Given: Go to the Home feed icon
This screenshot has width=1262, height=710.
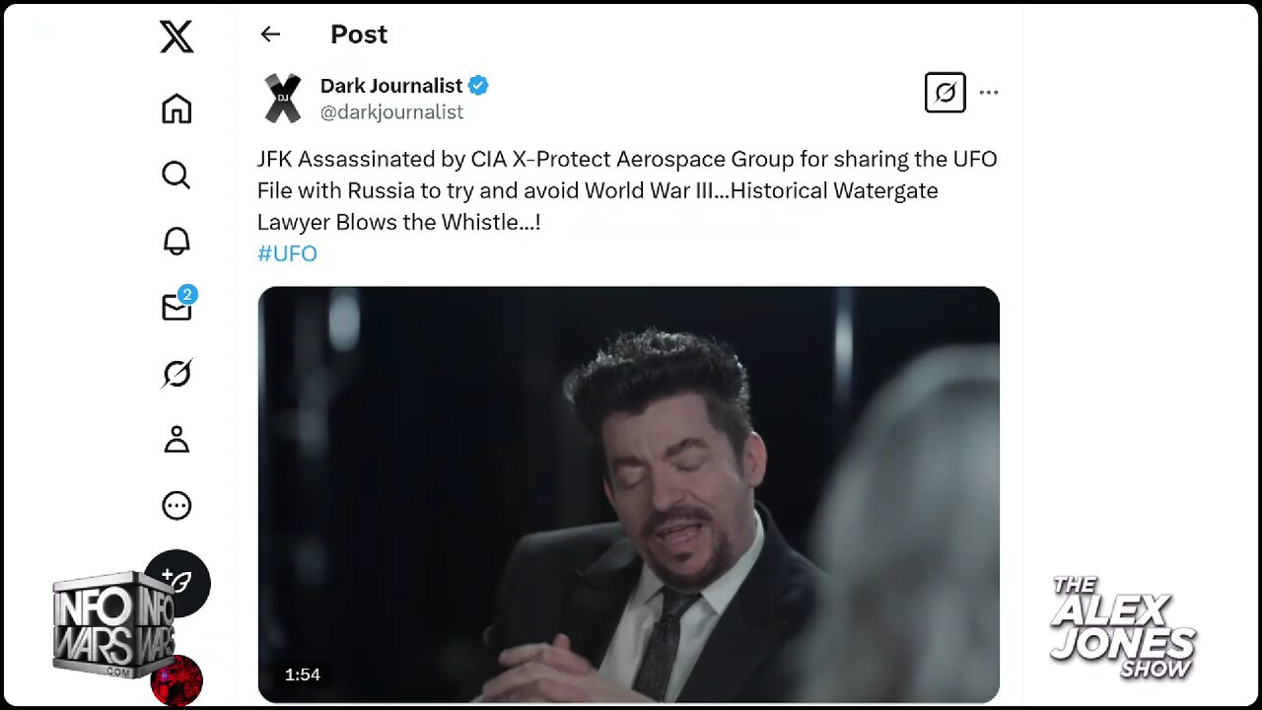Looking at the screenshot, I should coord(176,108).
